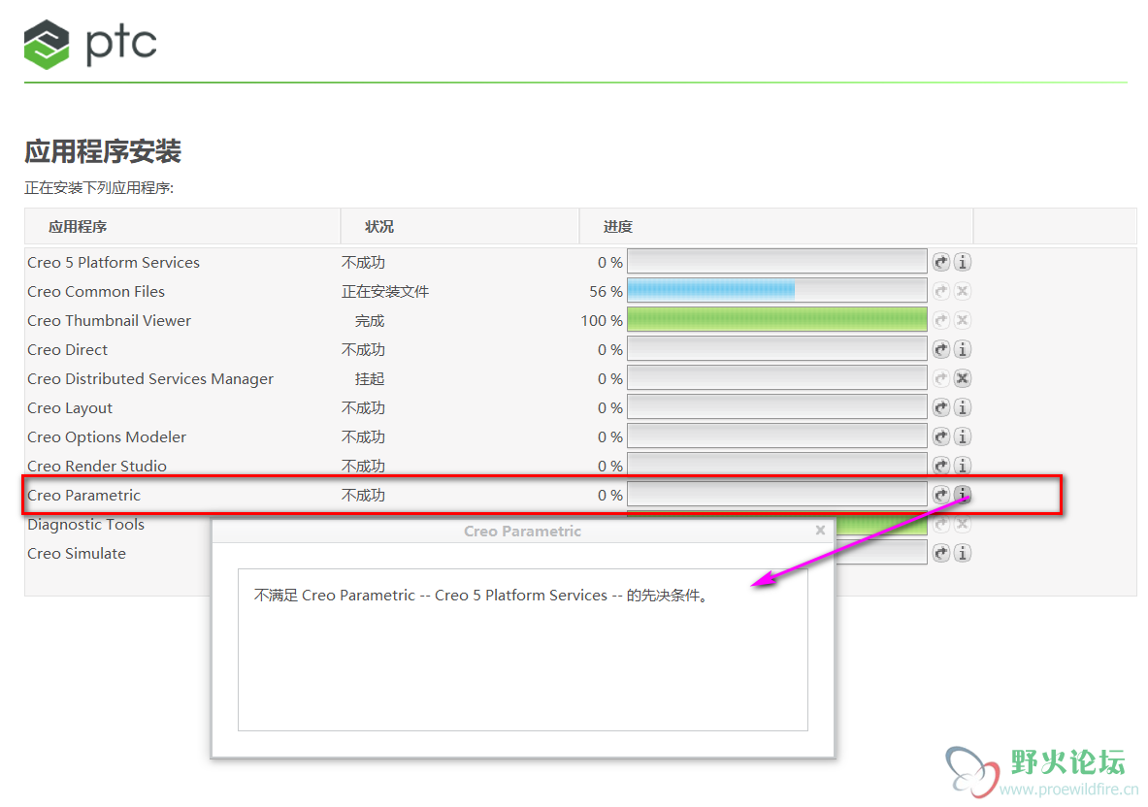Screen dimensions: 1148x807
Task: Click the retry icon on Creo Thumbnail Viewer row
Action: click(x=940, y=320)
